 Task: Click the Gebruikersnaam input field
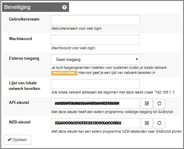coord(95,20)
